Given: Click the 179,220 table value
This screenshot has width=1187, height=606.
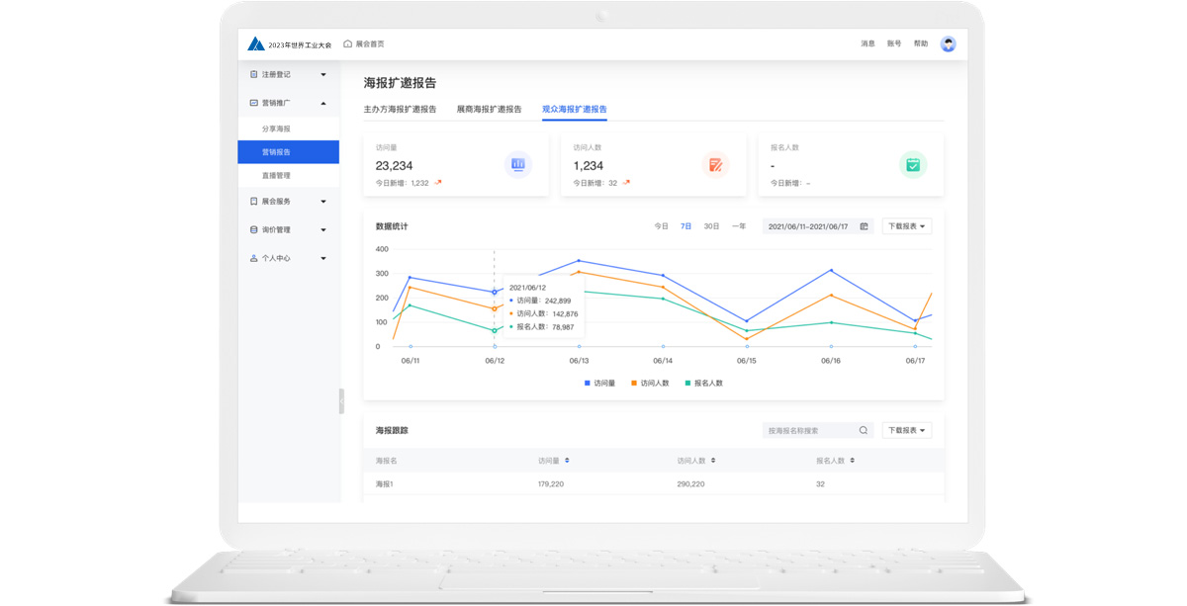Looking at the screenshot, I should click(x=551, y=484).
